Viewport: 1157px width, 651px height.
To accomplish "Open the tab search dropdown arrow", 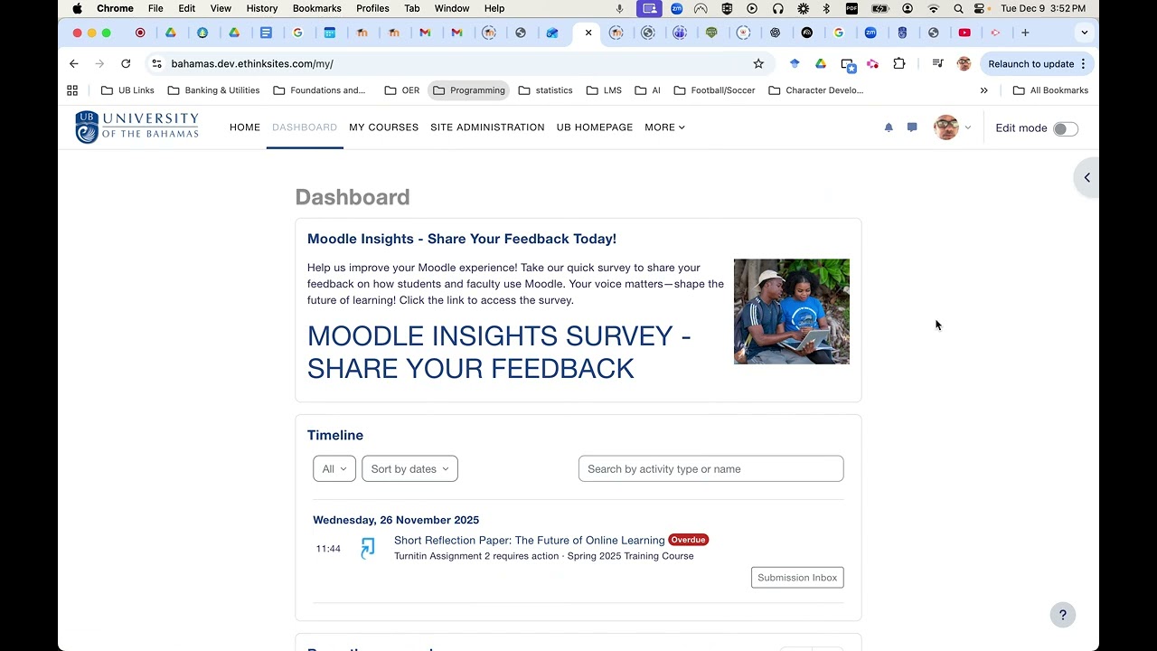I will click(1085, 33).
